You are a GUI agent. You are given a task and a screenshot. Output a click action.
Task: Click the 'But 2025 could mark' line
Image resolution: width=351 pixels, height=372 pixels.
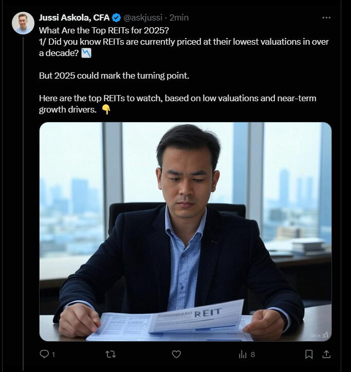pos(115,75)
